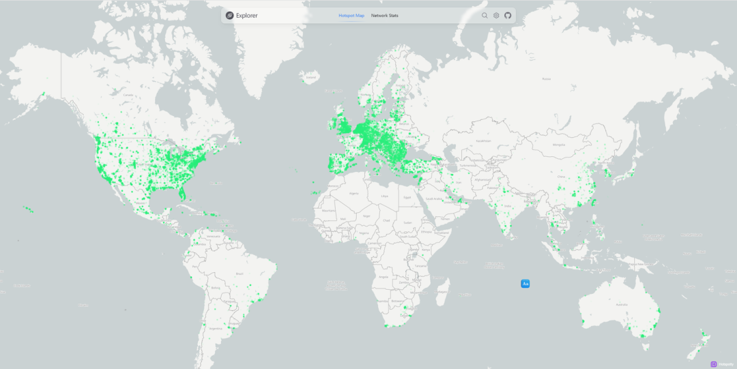Click the Egypt map label
The width and height of the screenshot is (737, 369).
tap(407, 197)
